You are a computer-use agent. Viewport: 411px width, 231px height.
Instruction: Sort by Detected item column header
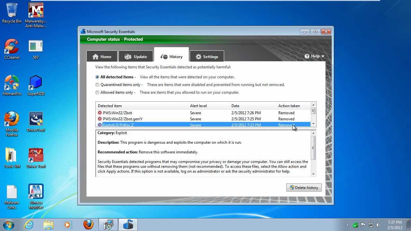pyautogui.click(x=142, y=106)
